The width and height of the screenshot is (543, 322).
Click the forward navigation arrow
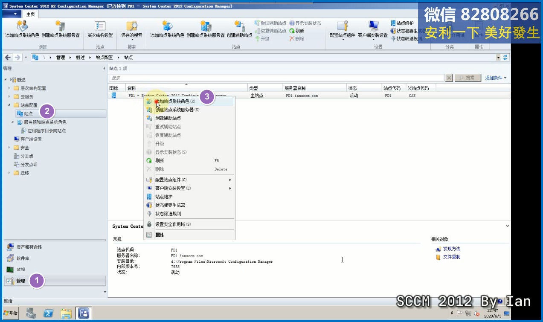[17, 57]
